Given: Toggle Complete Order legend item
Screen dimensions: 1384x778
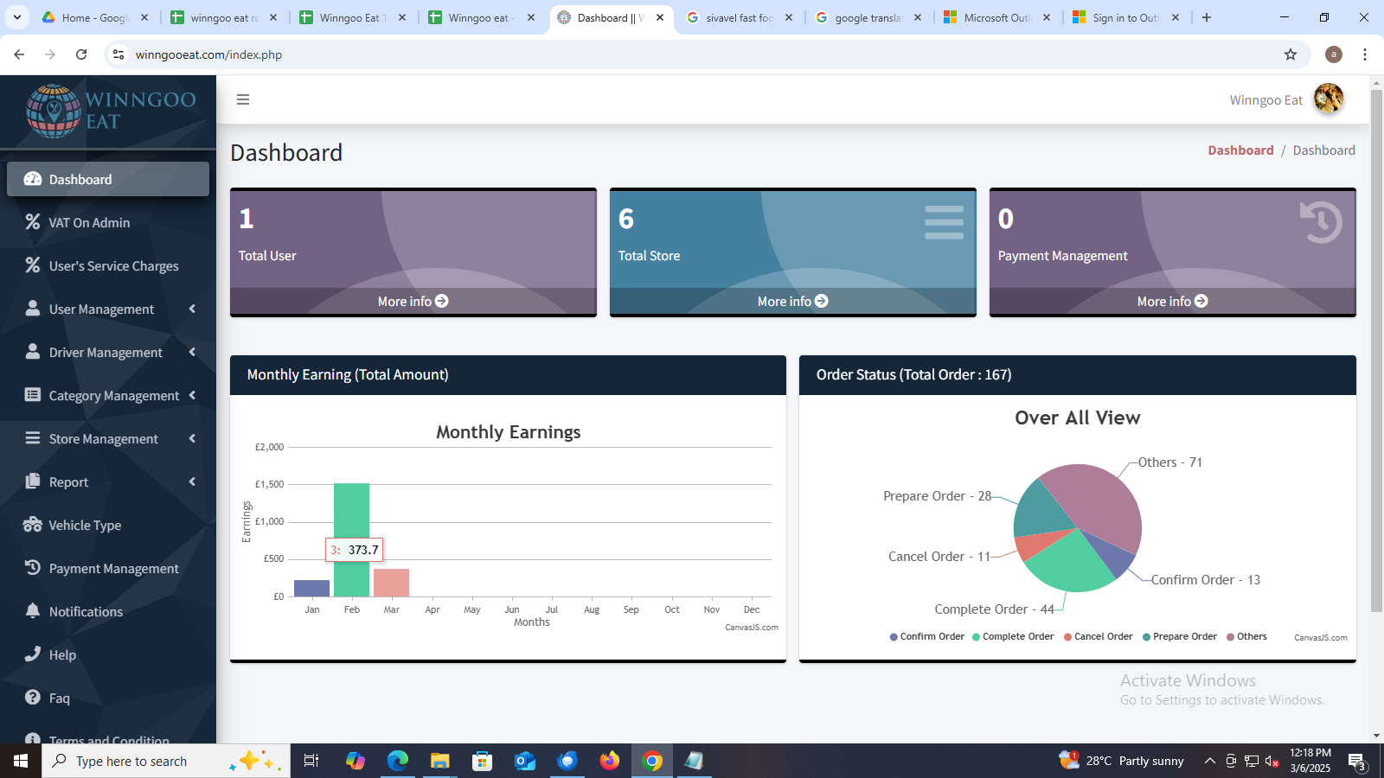Looking at the screenshot, I should pos(1013,637).
